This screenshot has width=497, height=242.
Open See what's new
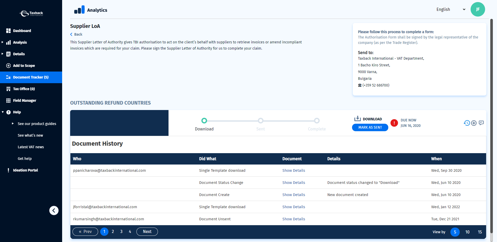pyautogui.click(x=30, y=135)
